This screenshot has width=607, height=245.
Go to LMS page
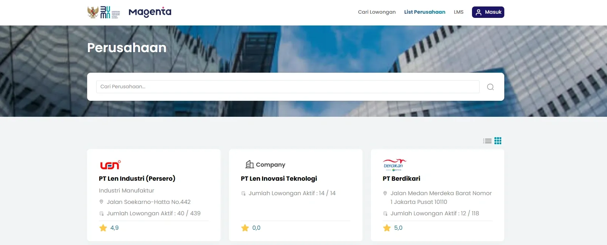458,12
